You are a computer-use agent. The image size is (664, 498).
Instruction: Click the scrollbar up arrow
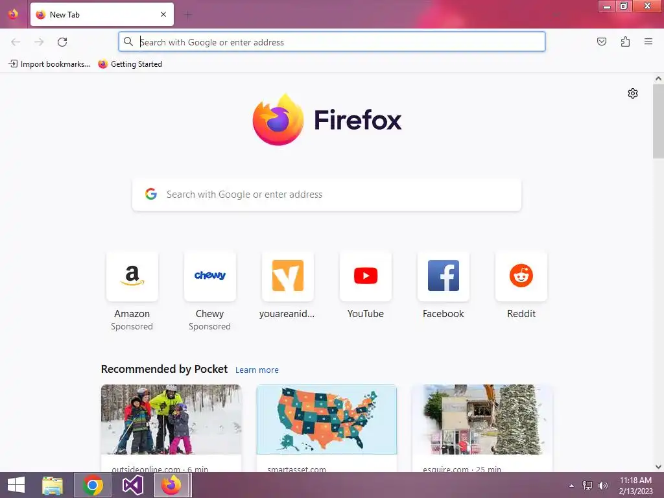(658, 78)
